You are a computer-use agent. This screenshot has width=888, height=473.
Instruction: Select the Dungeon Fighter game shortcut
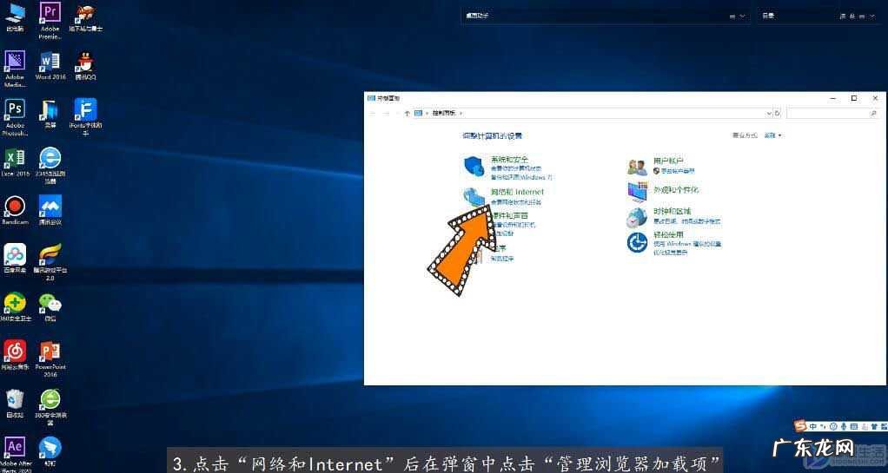click(85, 17)
